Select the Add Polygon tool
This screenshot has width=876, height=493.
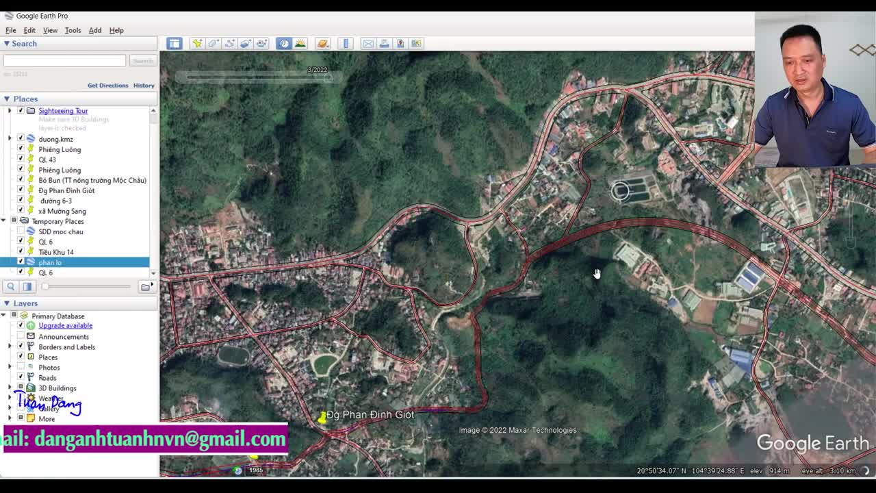pyautogui.click(x=214, y=44)
